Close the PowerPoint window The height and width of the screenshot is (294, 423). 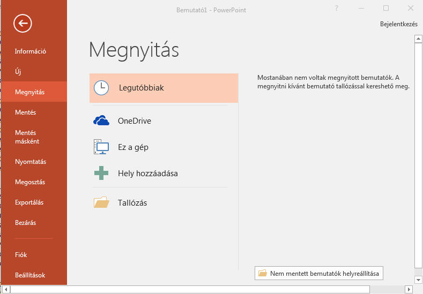click(411, 9)
